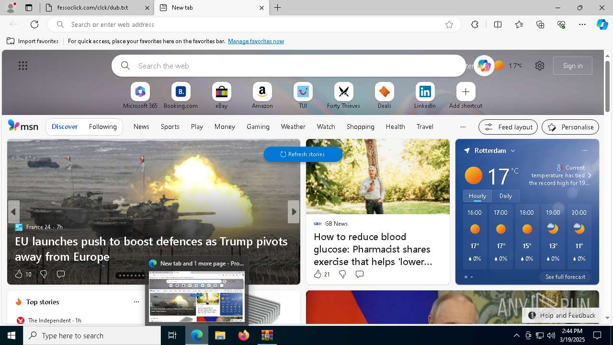The image size is (613, 345).
Task: Open Firefox from the taskbar
Action: [x=244, y=335]
